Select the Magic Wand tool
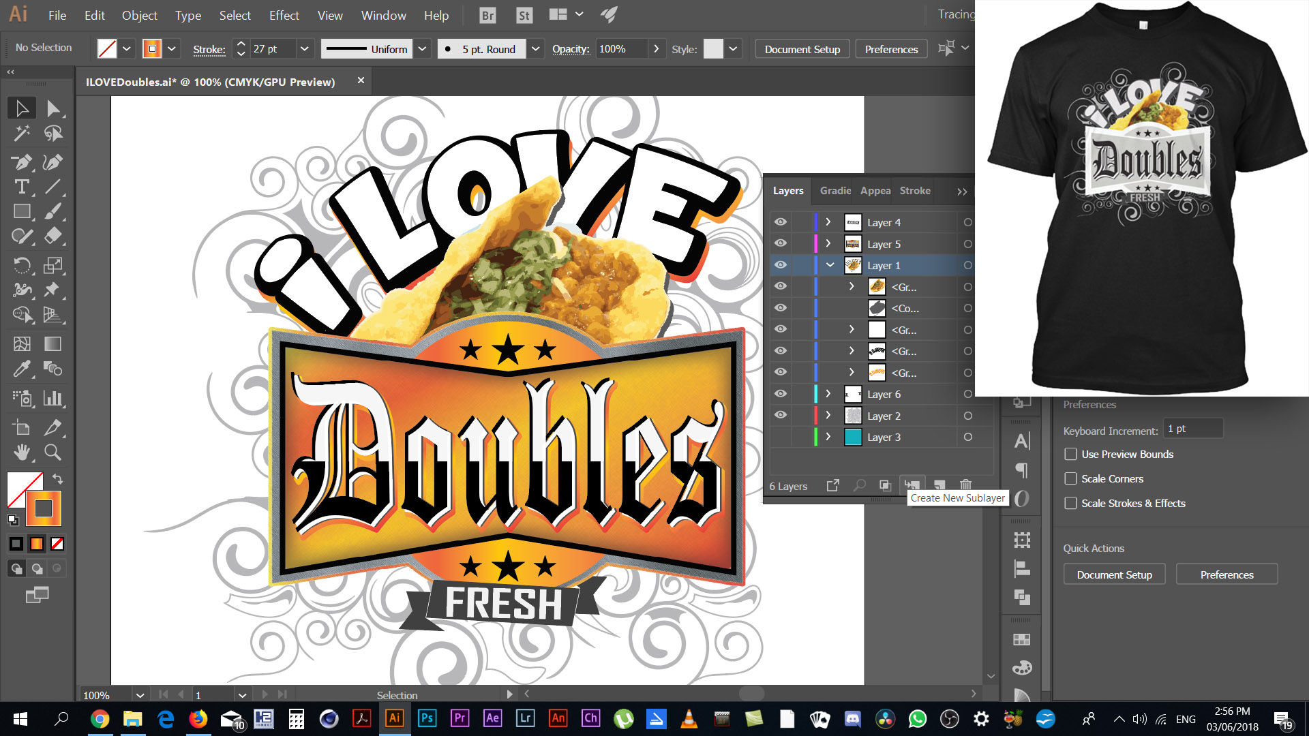 pyautogui.click(x=22, y=134)
